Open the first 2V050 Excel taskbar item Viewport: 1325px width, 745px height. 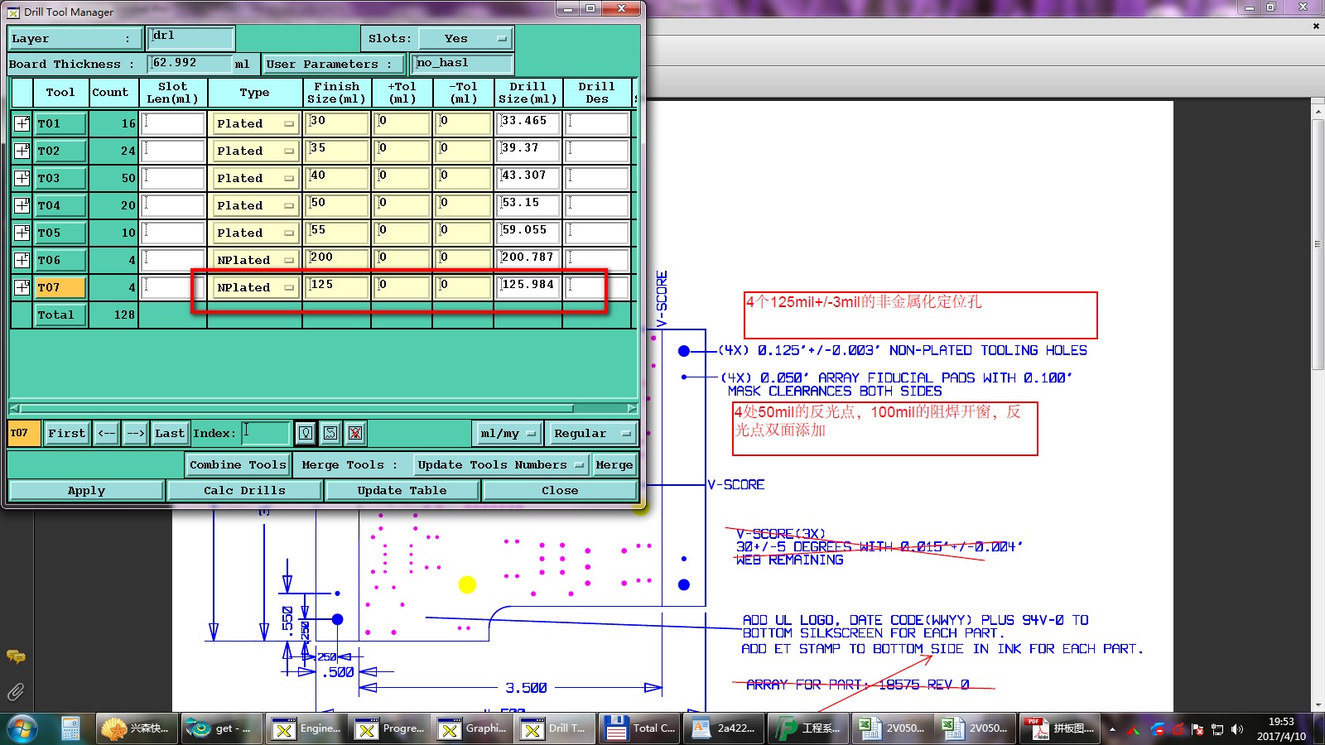(893, 728)
